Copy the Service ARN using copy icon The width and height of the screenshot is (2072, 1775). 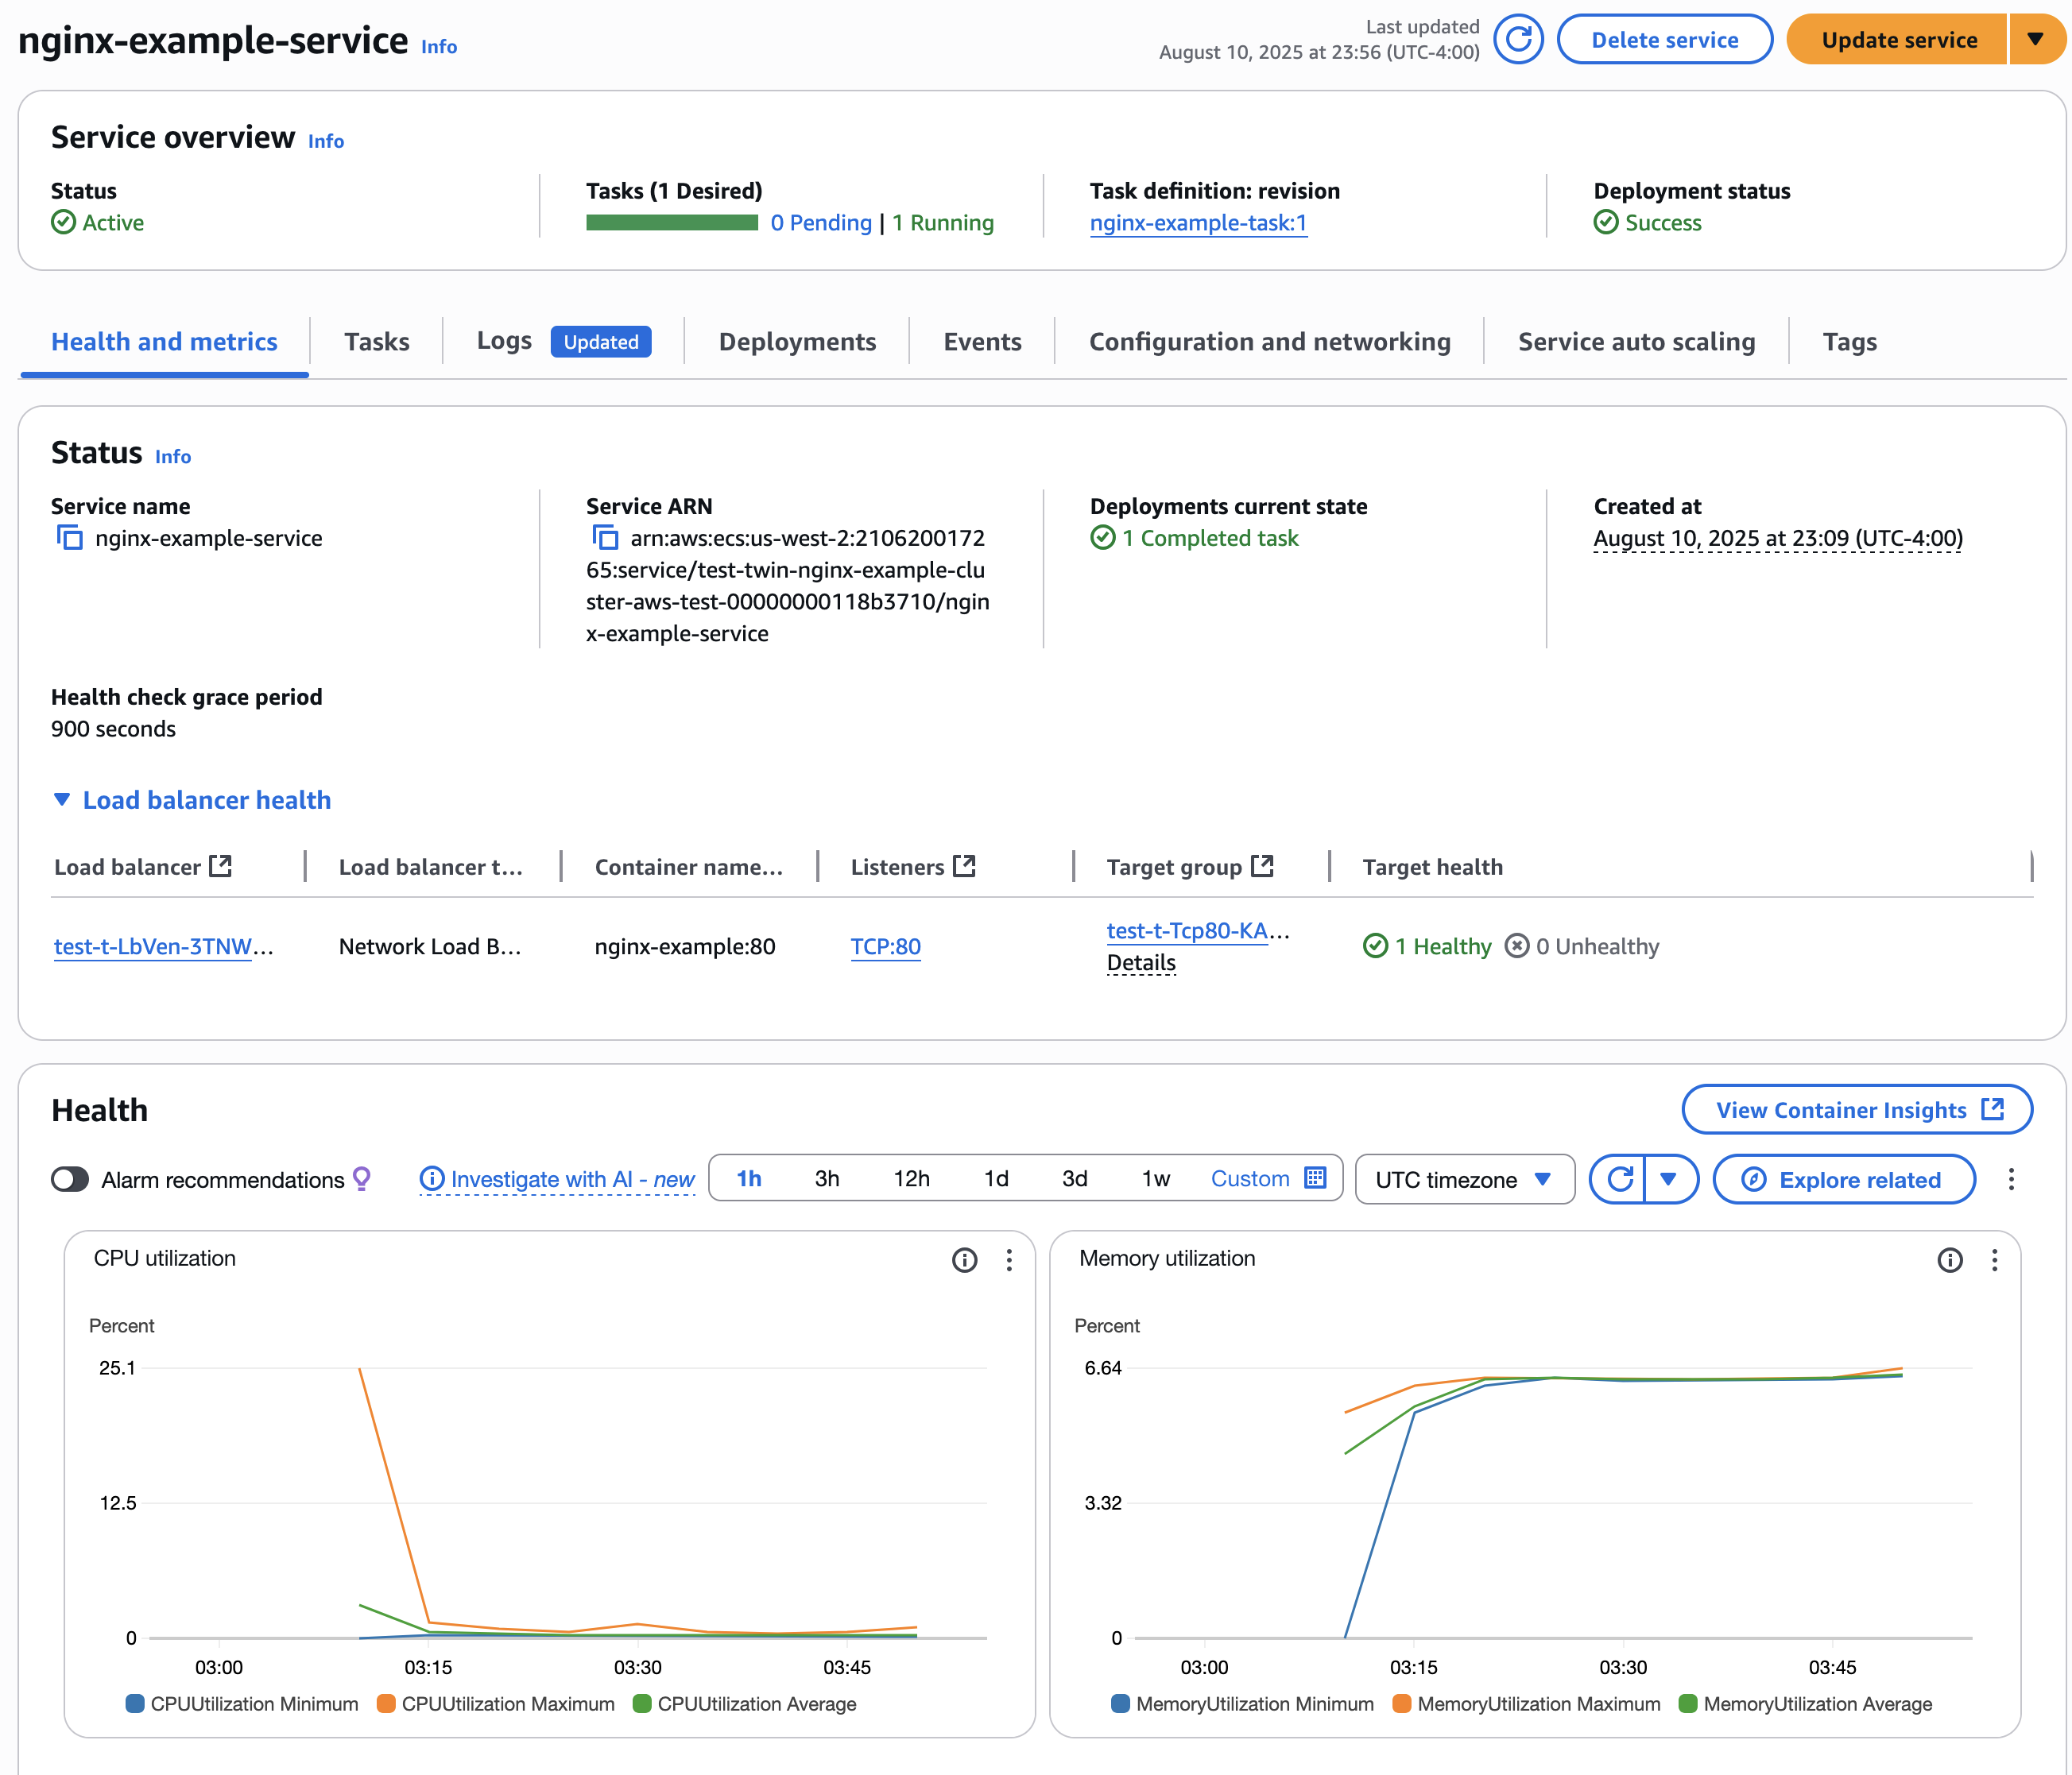click(x=604, y=538)
